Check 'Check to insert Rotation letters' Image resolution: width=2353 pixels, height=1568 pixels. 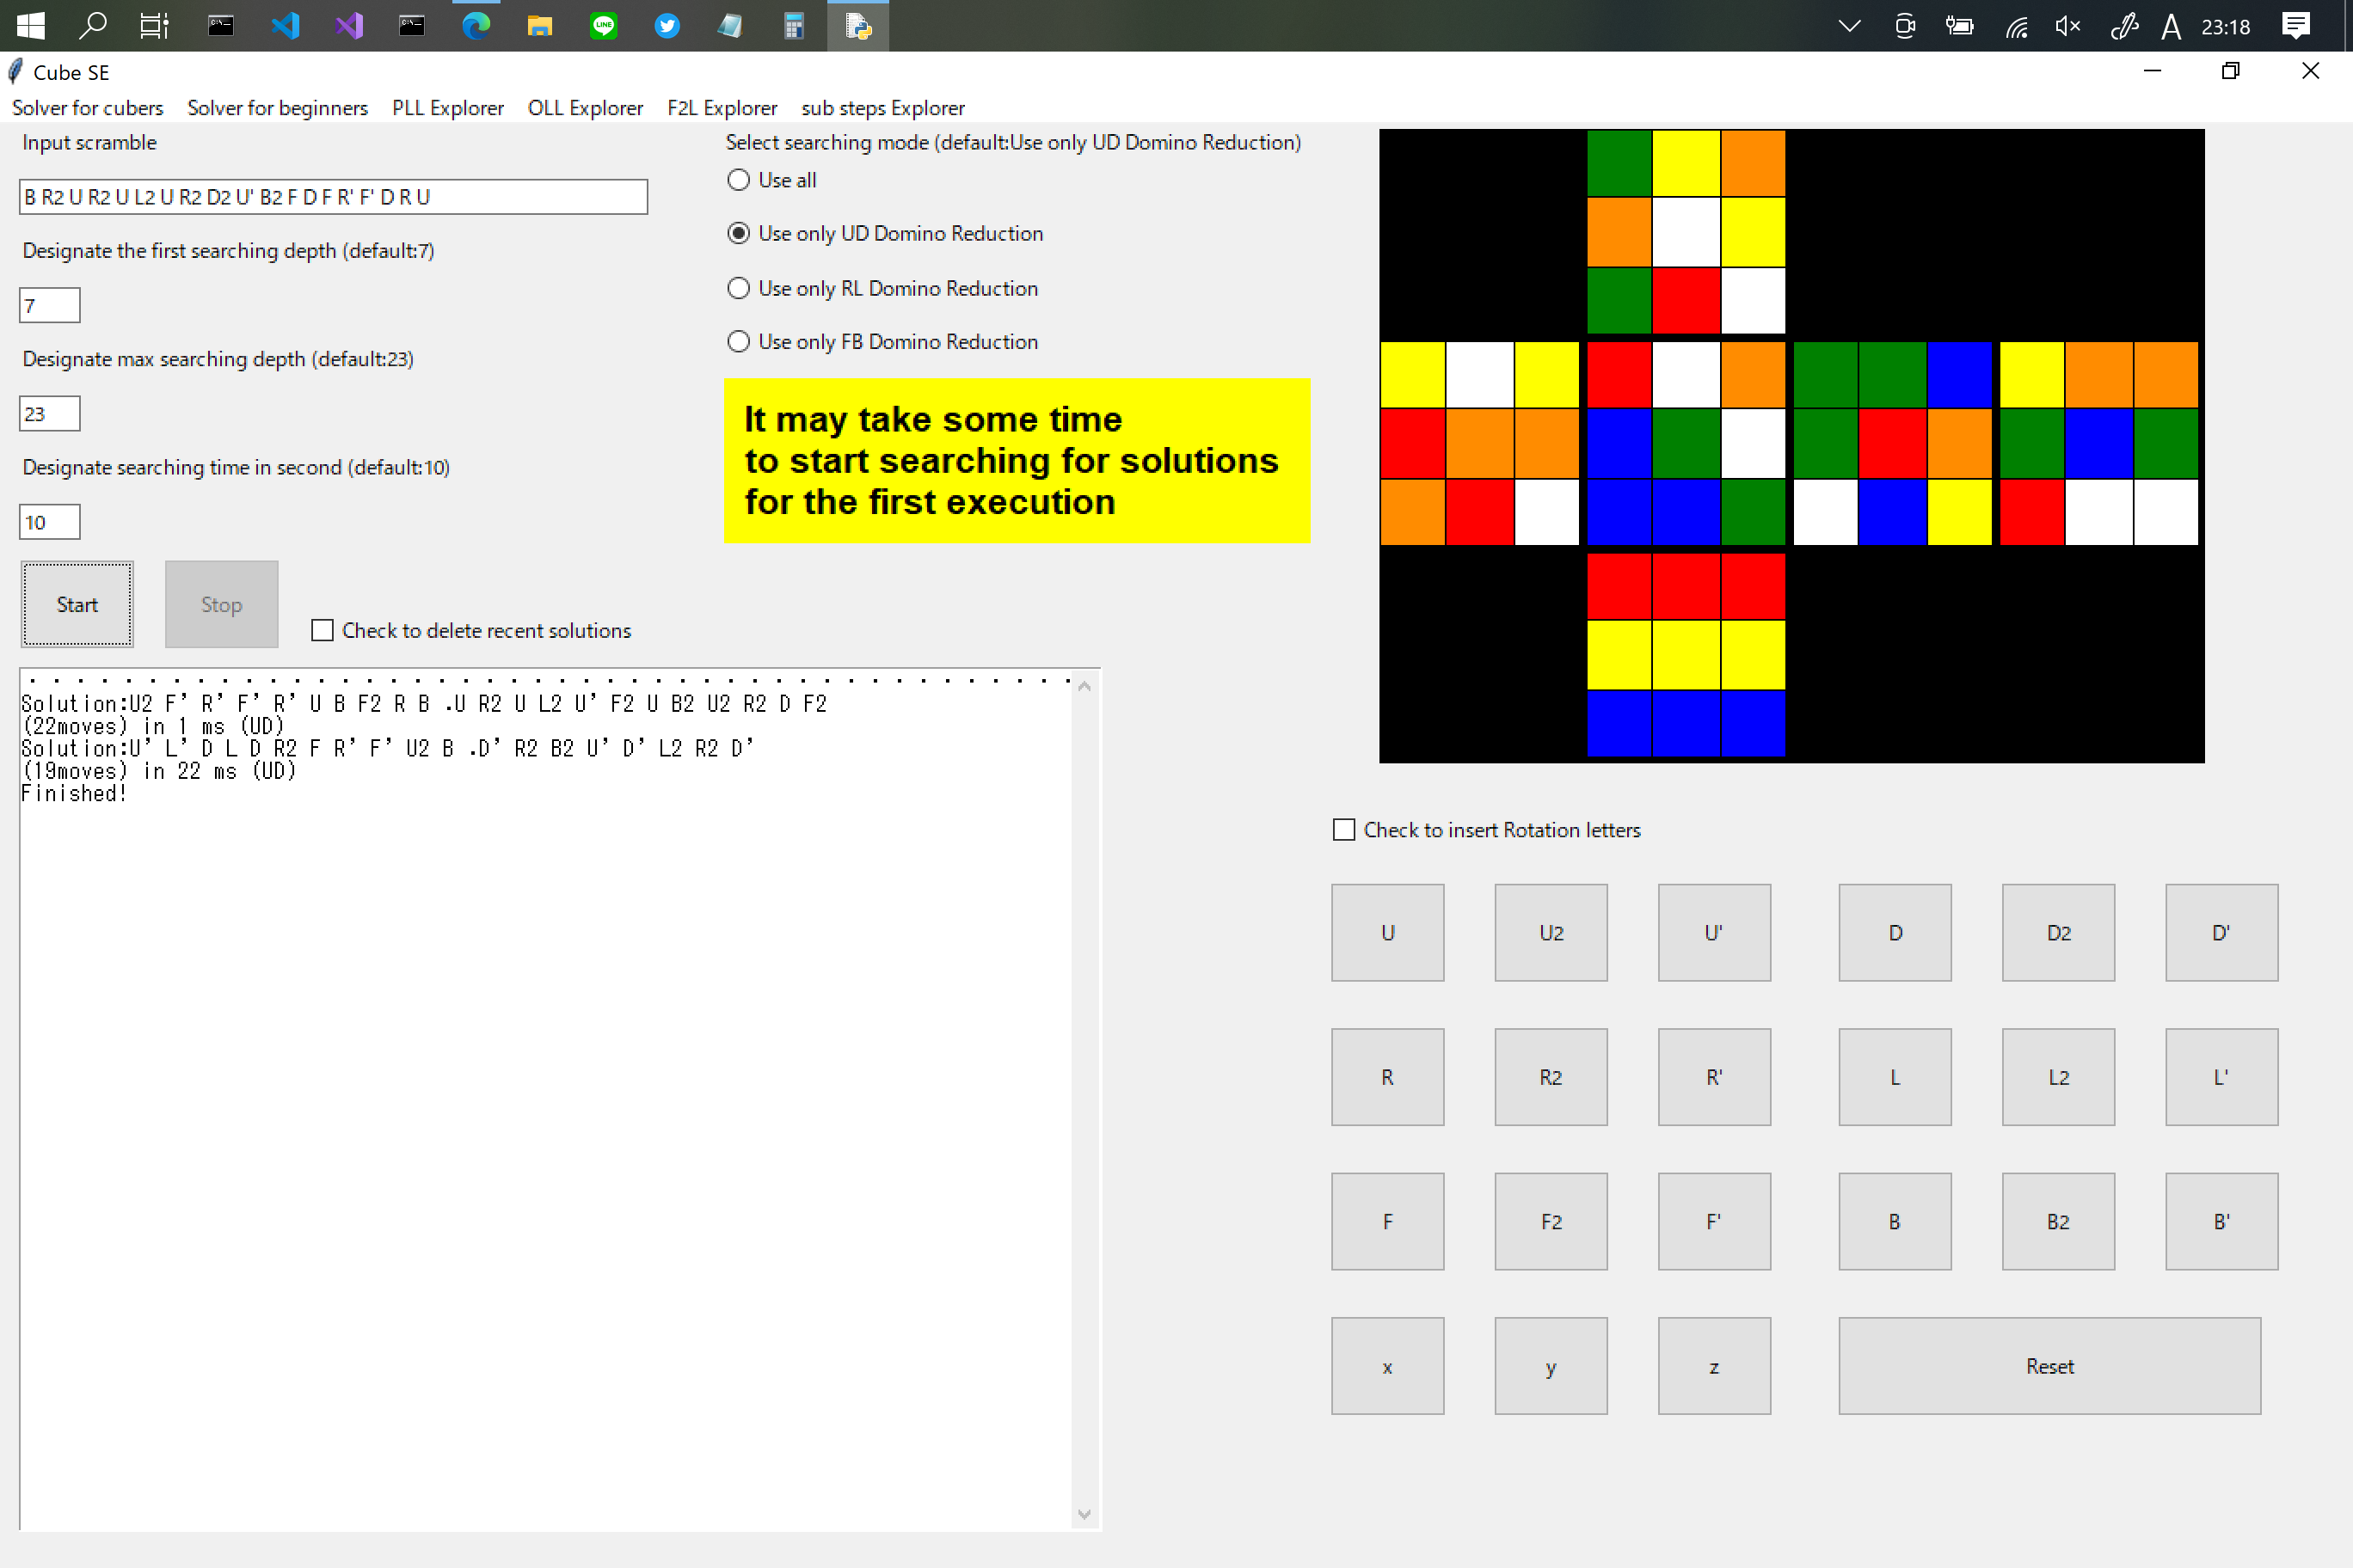tap(1343, 829)
